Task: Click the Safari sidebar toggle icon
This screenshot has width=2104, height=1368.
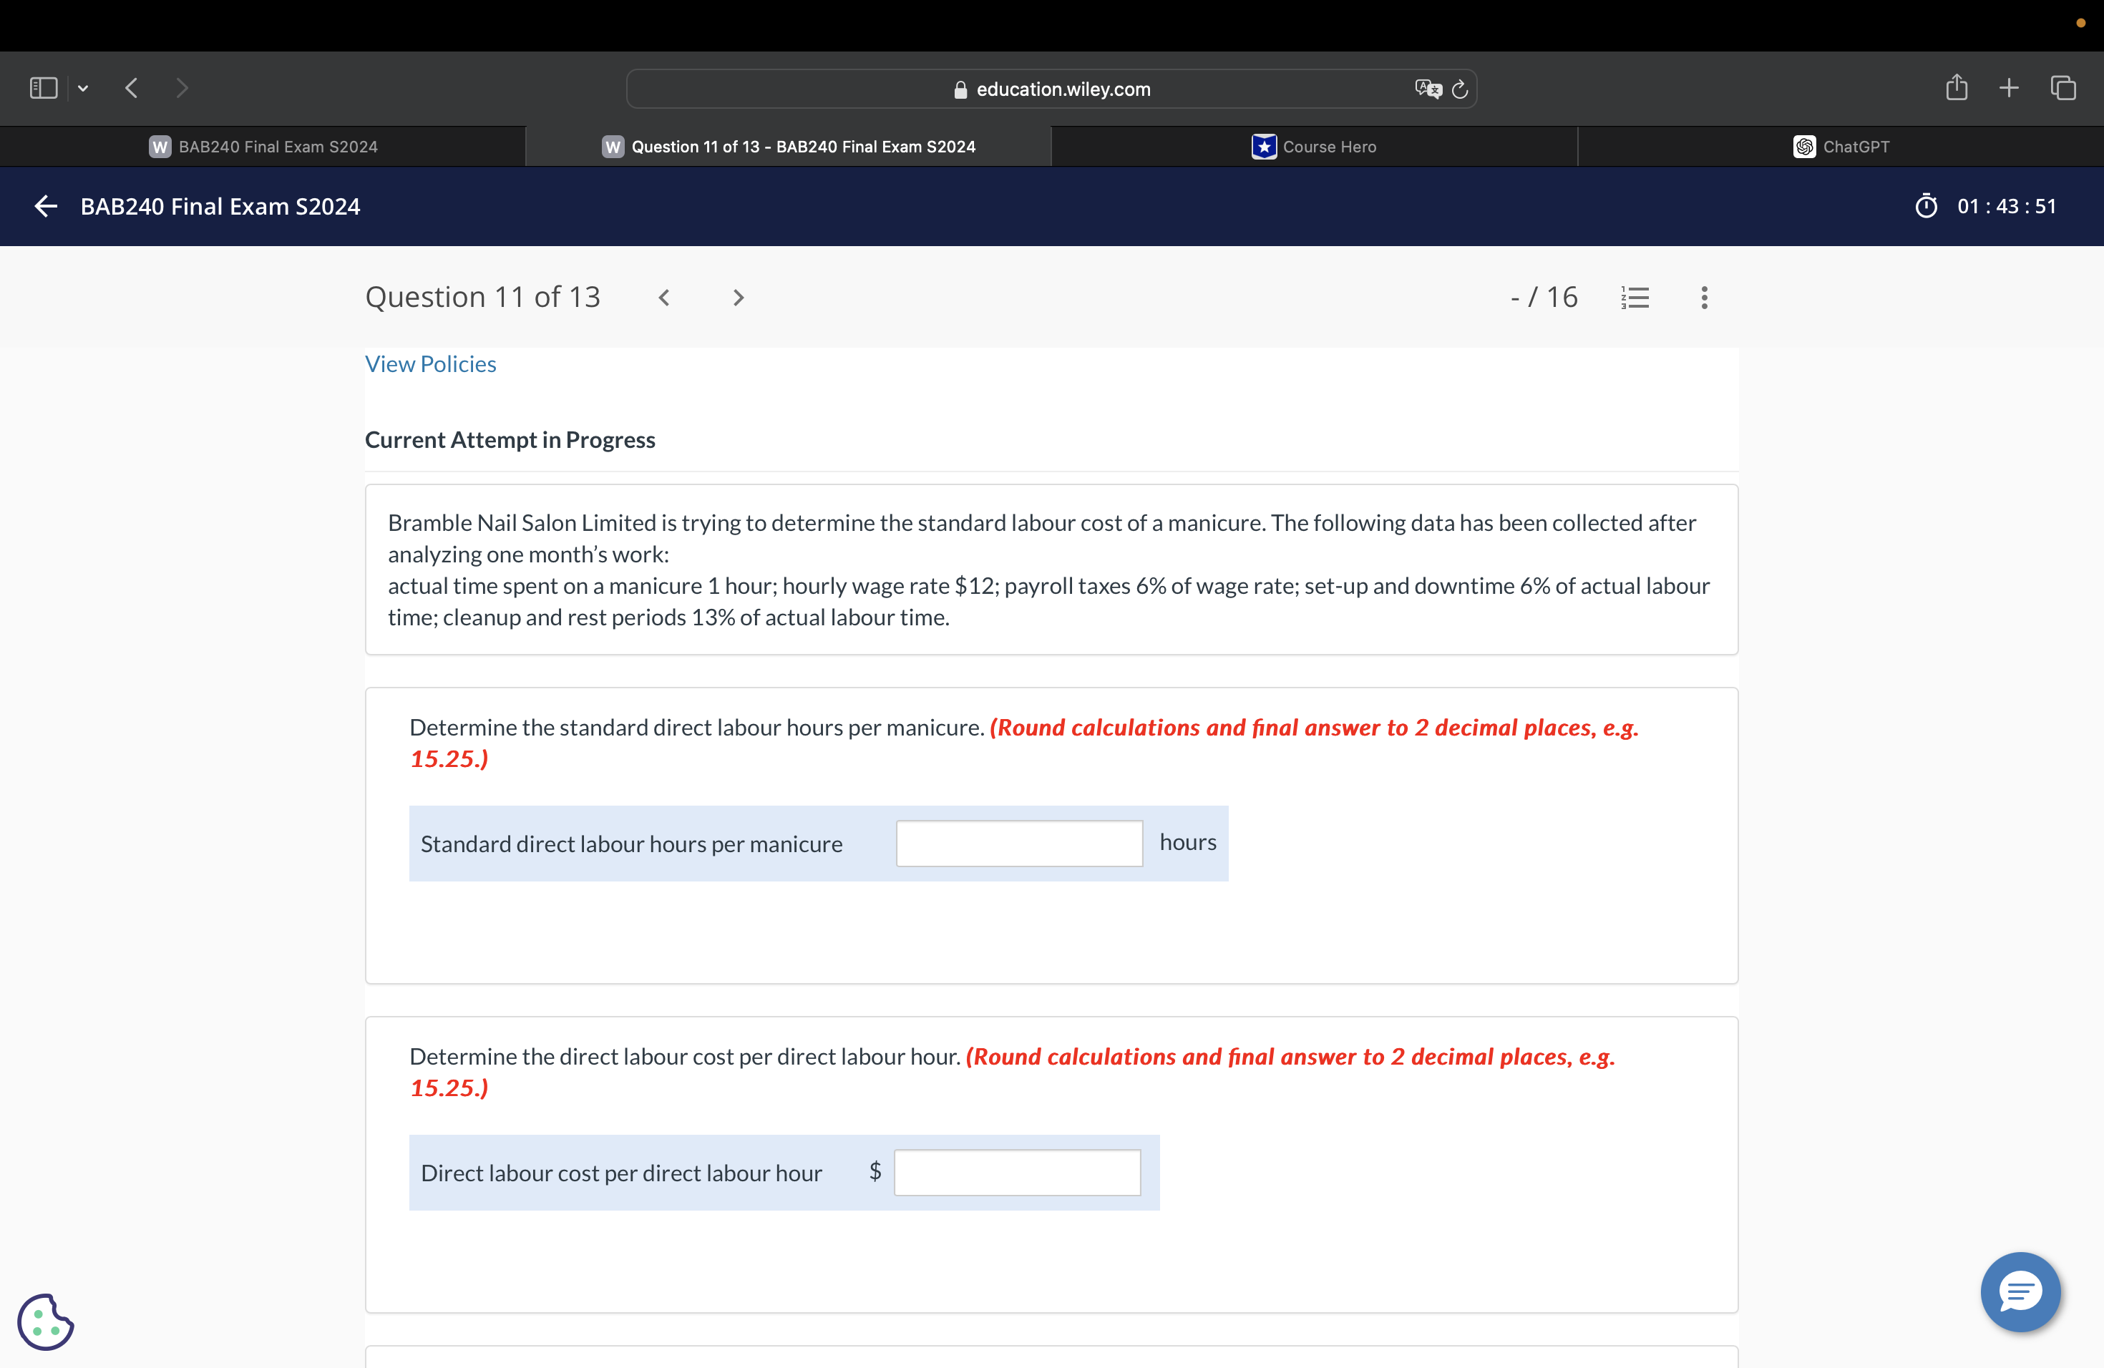Action: point(44,89)
